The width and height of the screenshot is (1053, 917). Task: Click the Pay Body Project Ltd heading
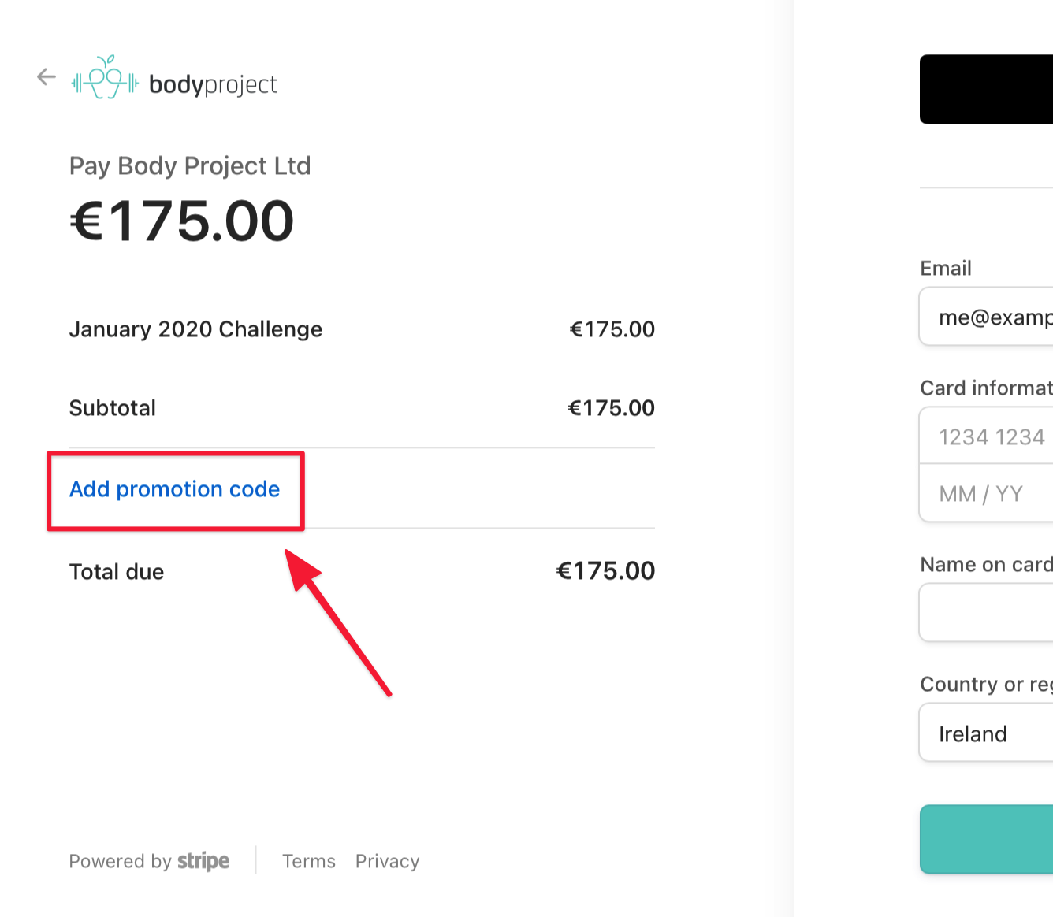(x=190, y=165)
